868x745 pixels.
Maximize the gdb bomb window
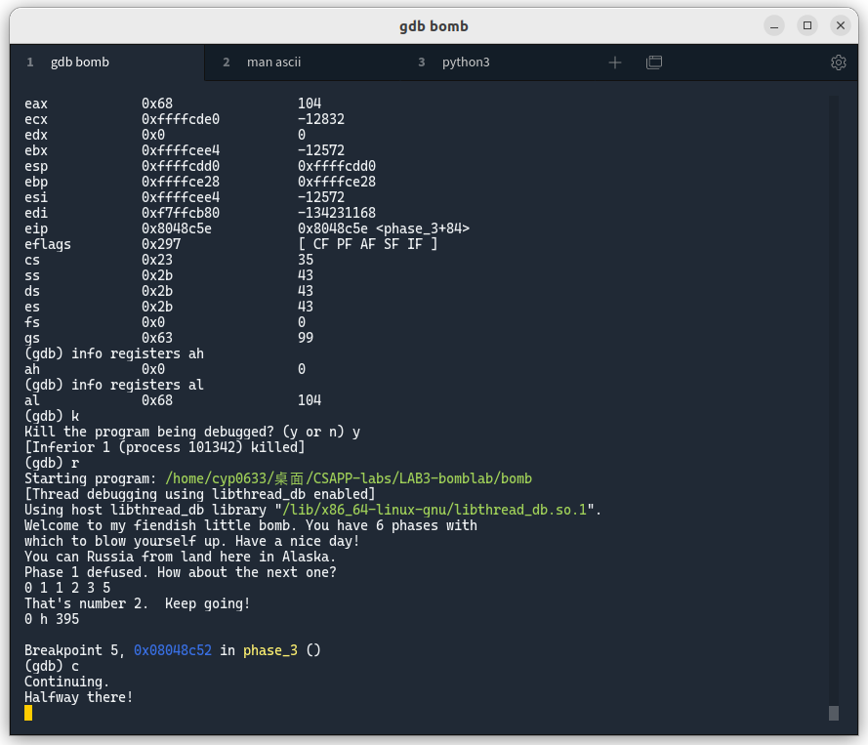807,26
